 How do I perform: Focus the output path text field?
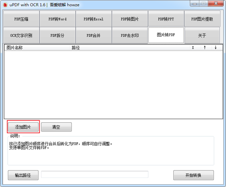tap(95, 174)
